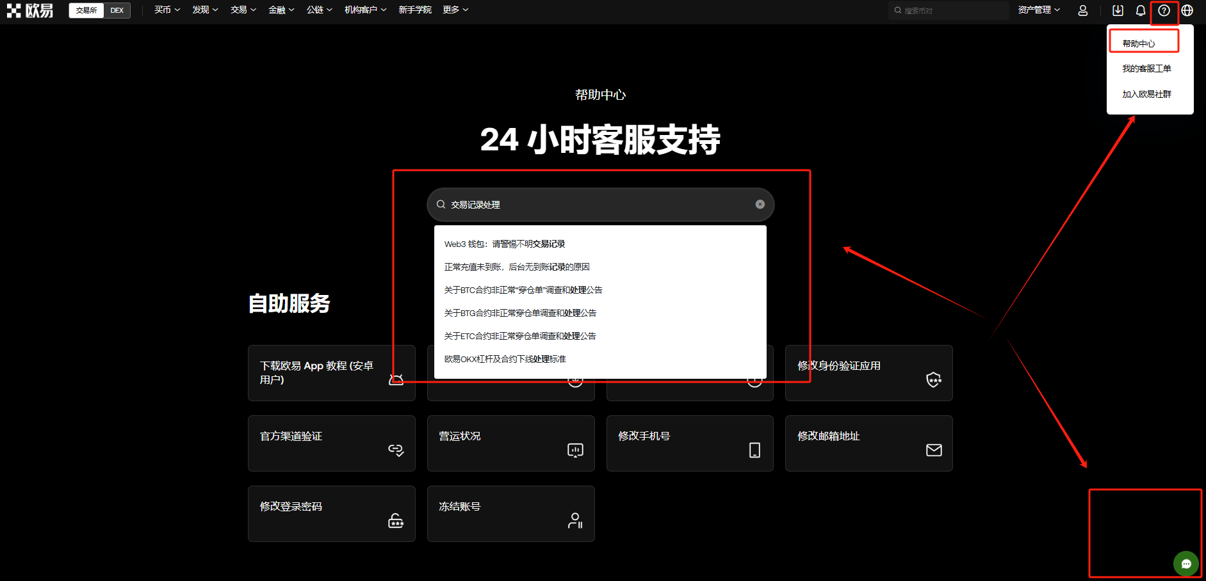Click the search magnifier icon in help search
Image resolution: width=1206 pixels, height=581 pixels.
pyautogui.click(x=441, y=205)
